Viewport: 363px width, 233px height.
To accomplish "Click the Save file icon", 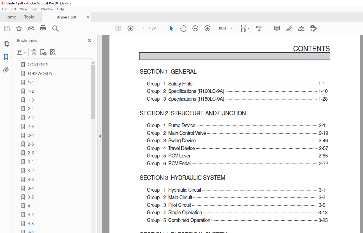I will [x=7, y=28].
